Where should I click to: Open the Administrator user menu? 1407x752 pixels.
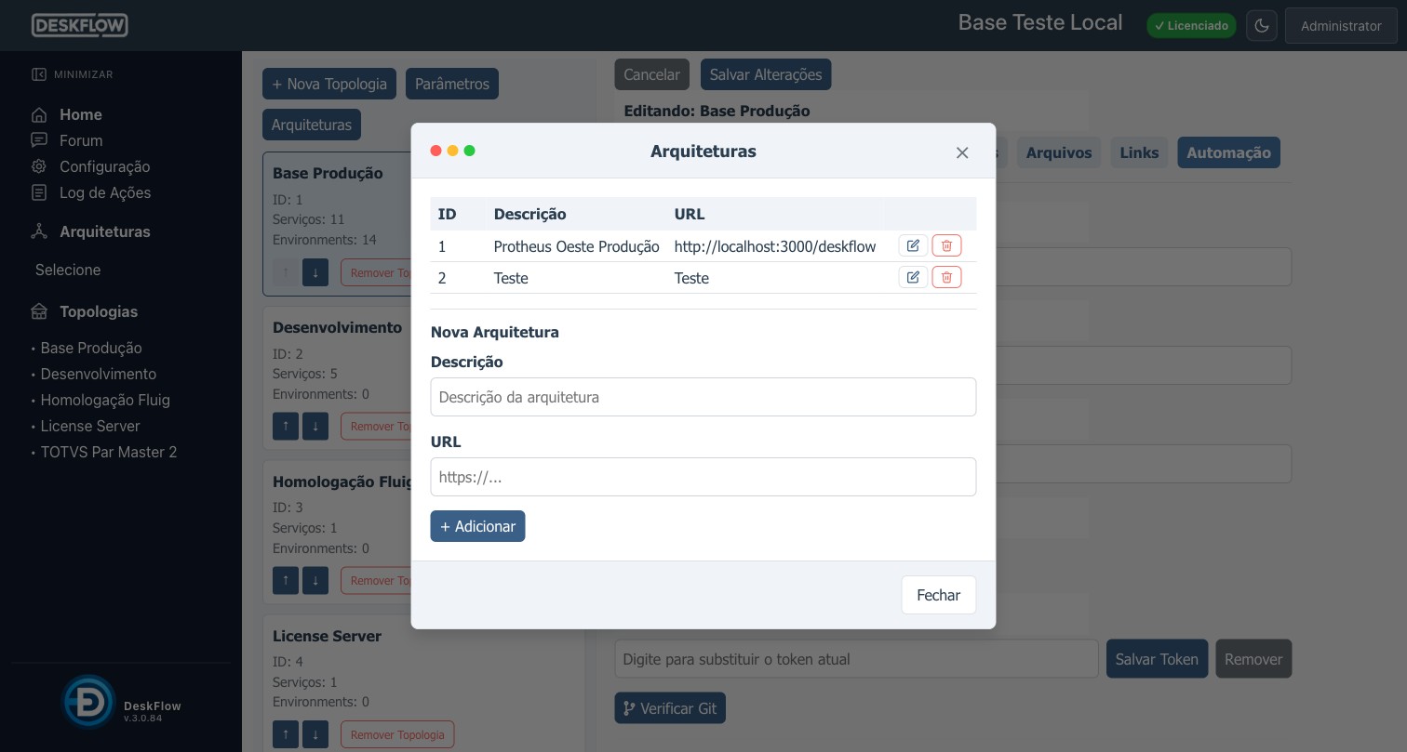[1340, 26]
